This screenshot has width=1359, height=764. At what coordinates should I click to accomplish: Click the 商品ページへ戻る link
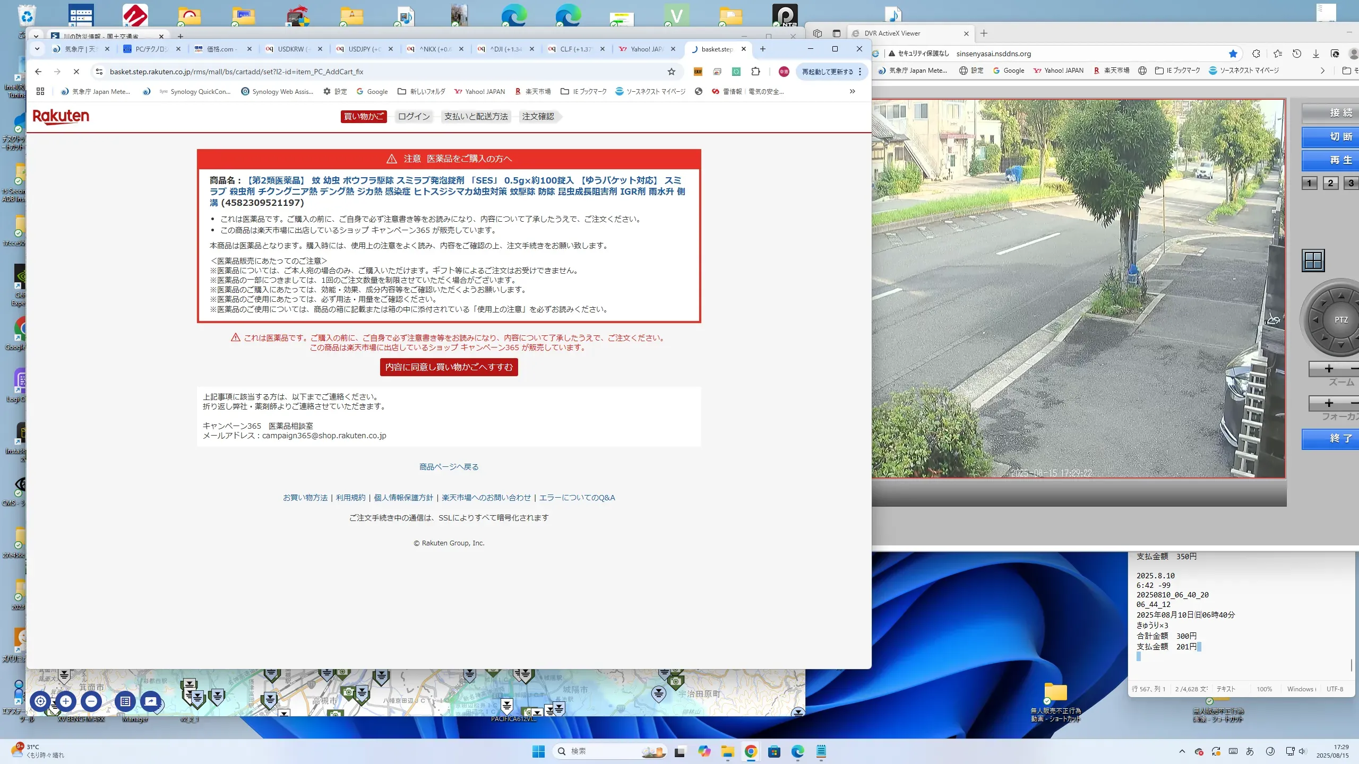(x=449, y=467)
